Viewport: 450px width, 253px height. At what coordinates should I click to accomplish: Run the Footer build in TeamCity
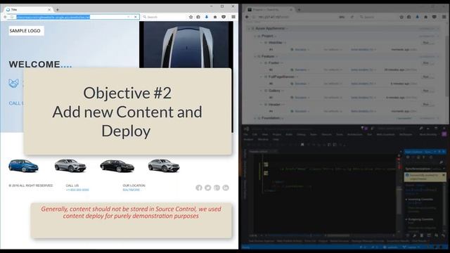pos(426,63)
